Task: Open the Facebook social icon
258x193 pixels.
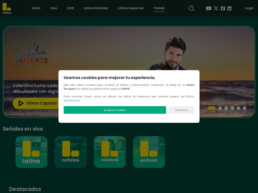Action: pyautogui.click(x=223, y=8)
